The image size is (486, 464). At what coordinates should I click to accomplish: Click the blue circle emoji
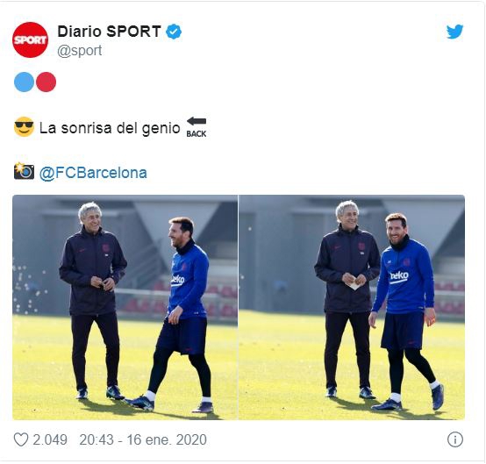pos(24,82)
